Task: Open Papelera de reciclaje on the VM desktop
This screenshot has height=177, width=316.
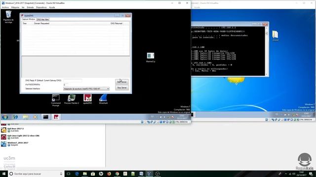Action: (8, 17)
